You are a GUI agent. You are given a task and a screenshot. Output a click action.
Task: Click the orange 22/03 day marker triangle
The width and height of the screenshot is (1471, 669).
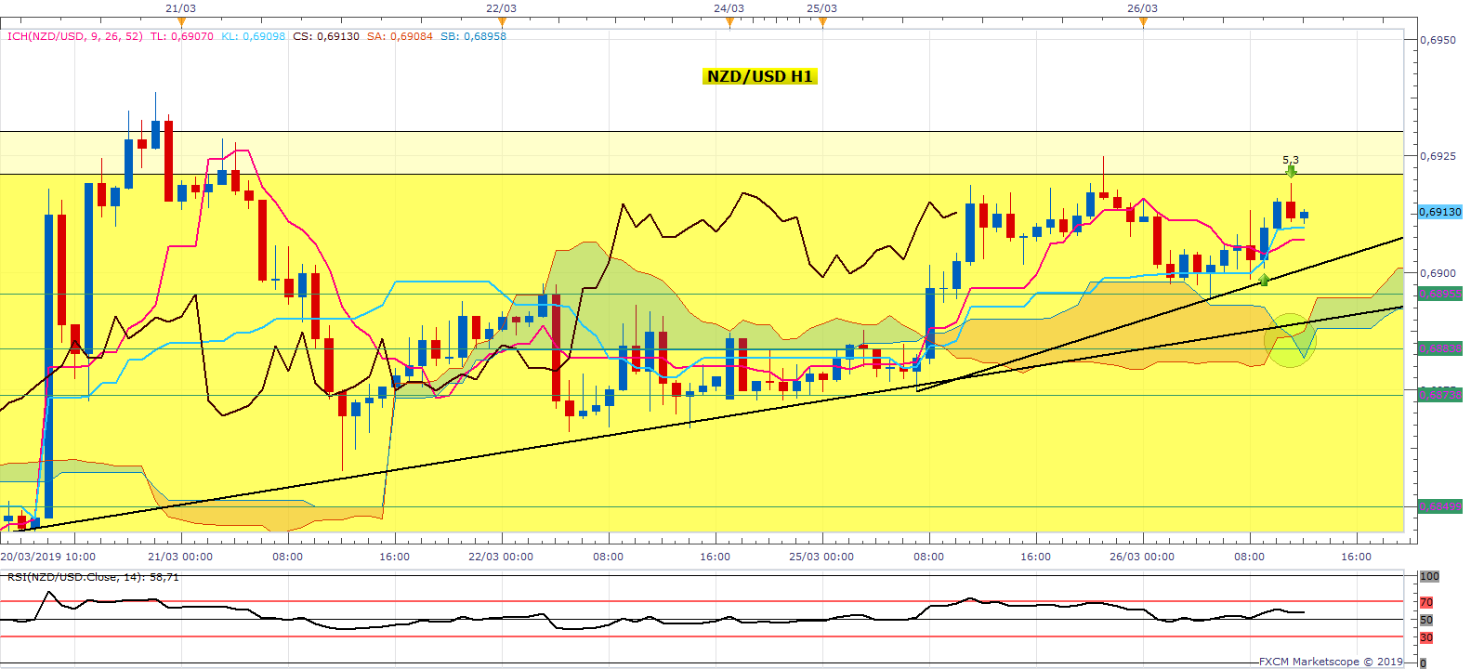pyautogui.click(x=502, y=22)
